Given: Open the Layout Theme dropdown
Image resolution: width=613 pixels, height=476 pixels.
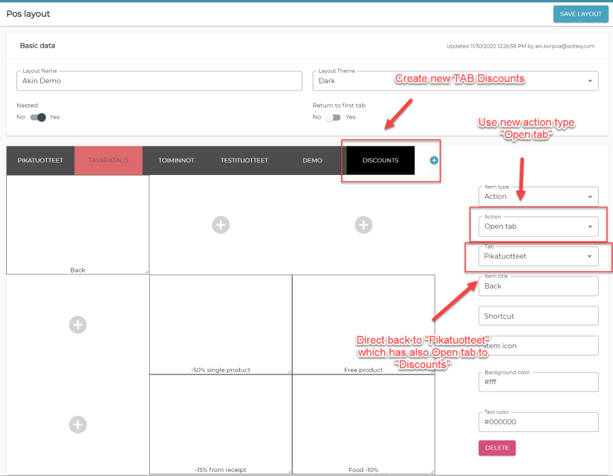Looking at the screenshot, I should click(455, 80).
